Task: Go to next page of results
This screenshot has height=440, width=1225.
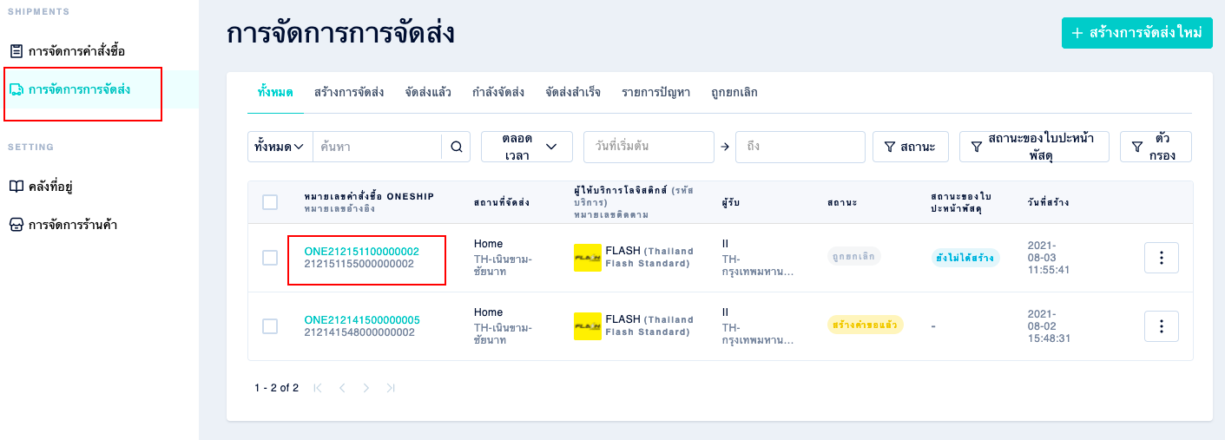Action: [366, 388]
